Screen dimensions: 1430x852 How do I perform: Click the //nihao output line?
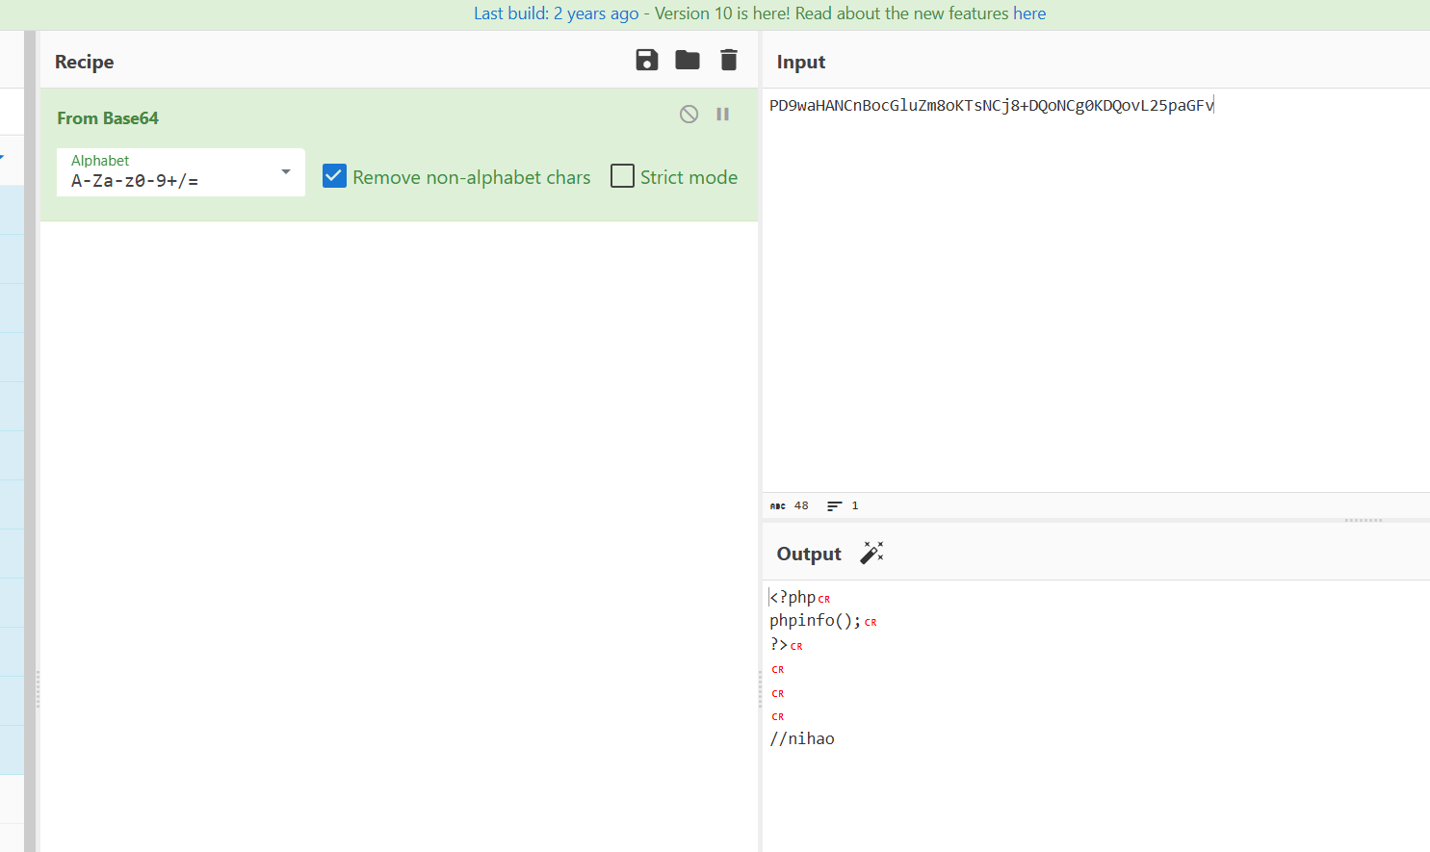click(x=802, y=738)
